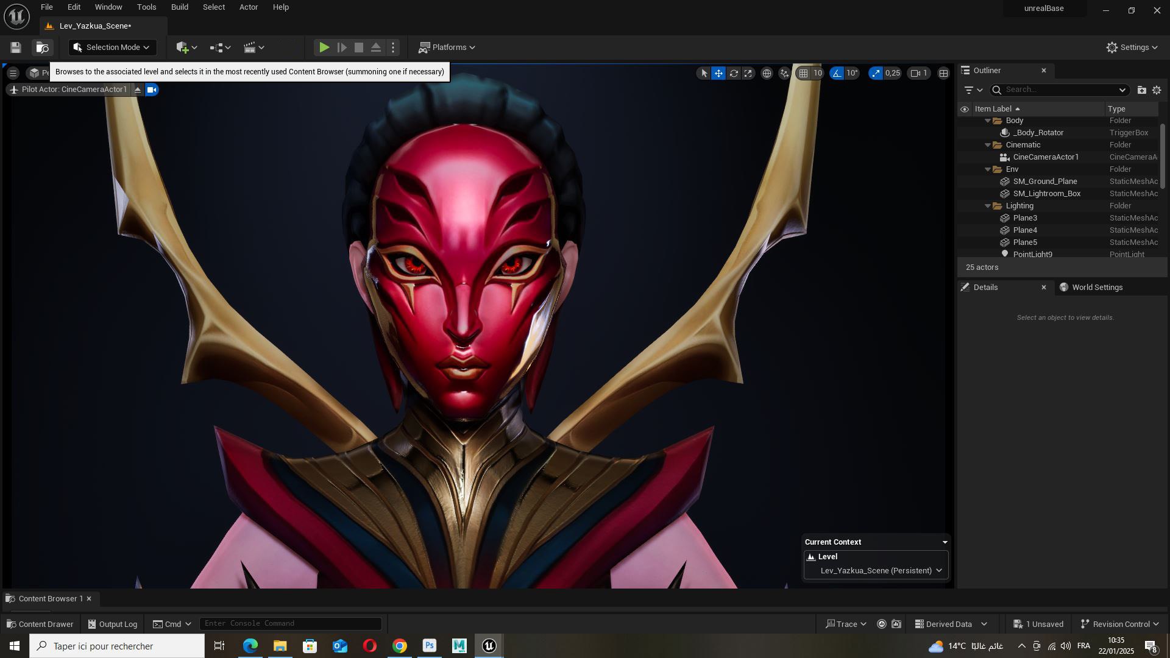1170x658 pixels.
Task: Toggle Outliner visibility eye column header
Action: click(964, 110)
